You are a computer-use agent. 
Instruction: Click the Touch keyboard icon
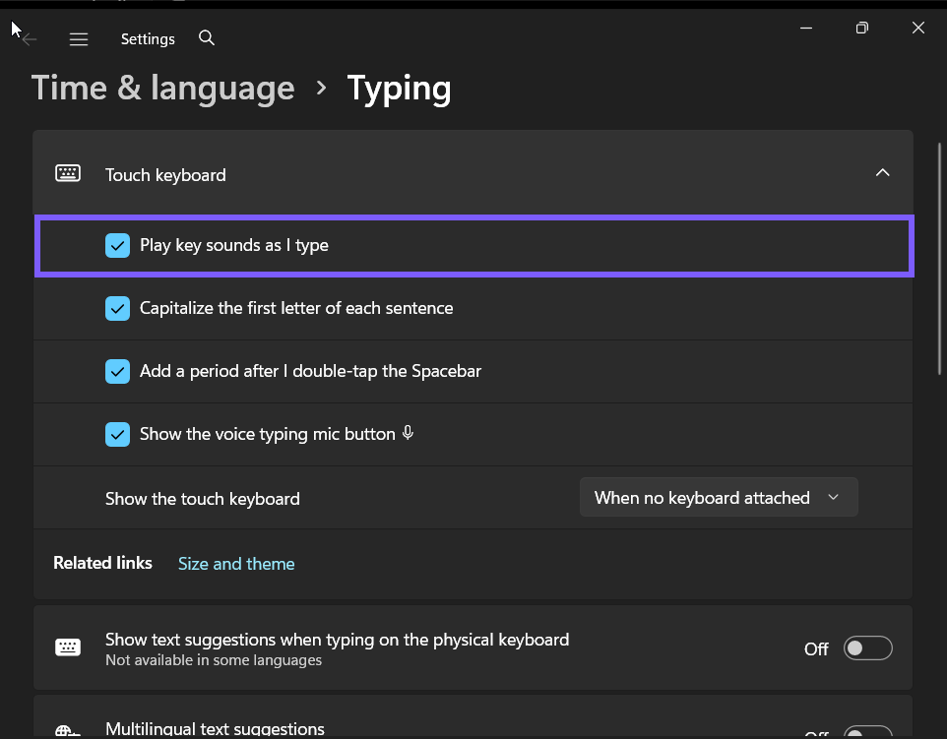click(x=68, y=173)
